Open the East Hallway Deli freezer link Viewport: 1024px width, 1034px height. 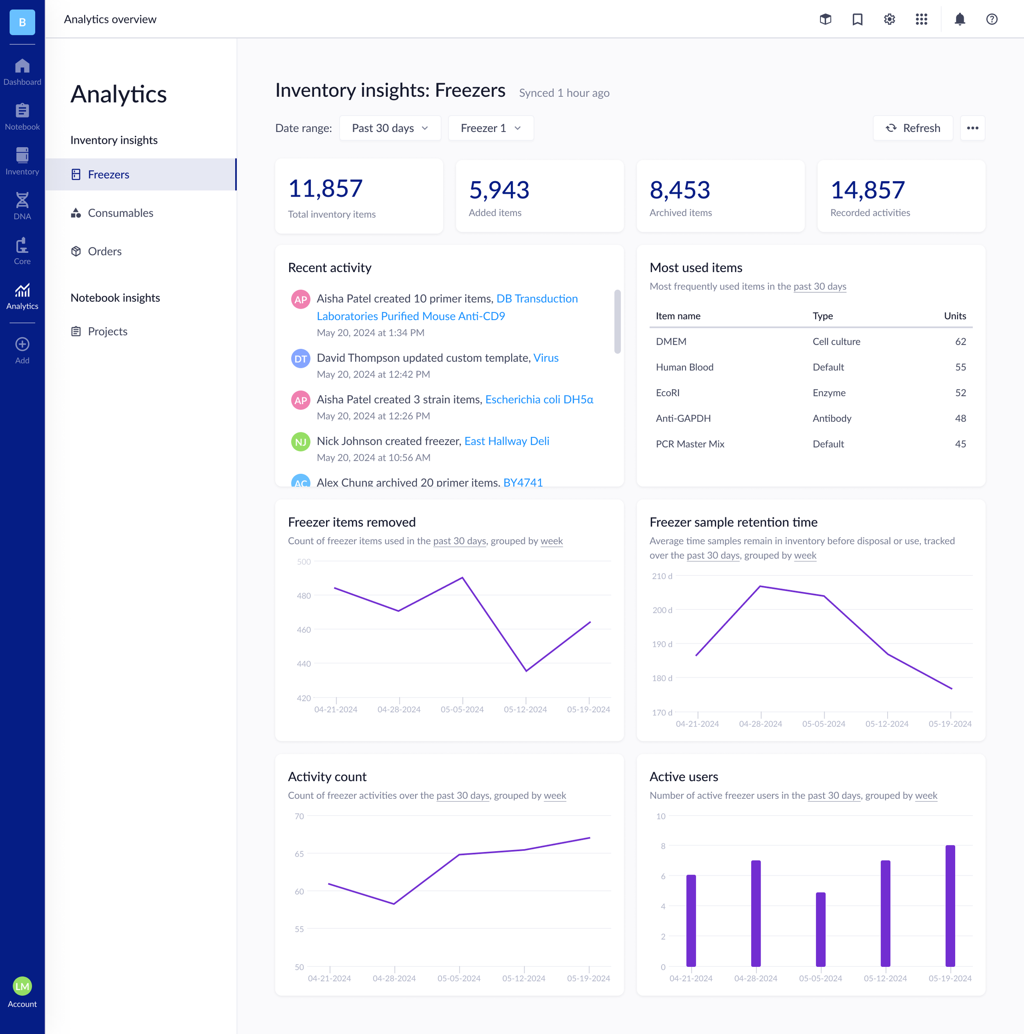[506, 441]
